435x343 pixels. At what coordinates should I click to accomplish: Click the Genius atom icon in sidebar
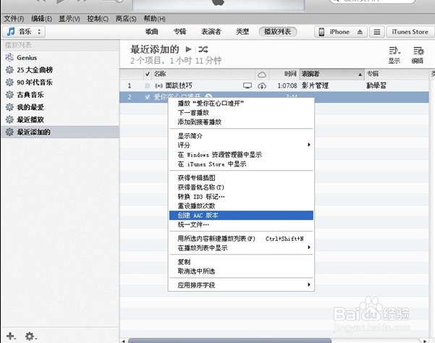click(9, 57)
